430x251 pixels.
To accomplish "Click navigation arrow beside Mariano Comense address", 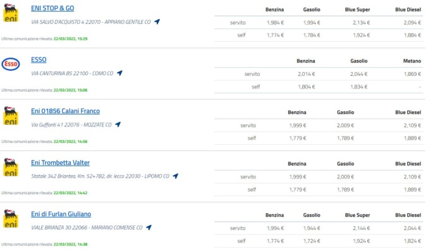I will coord(149,228).
